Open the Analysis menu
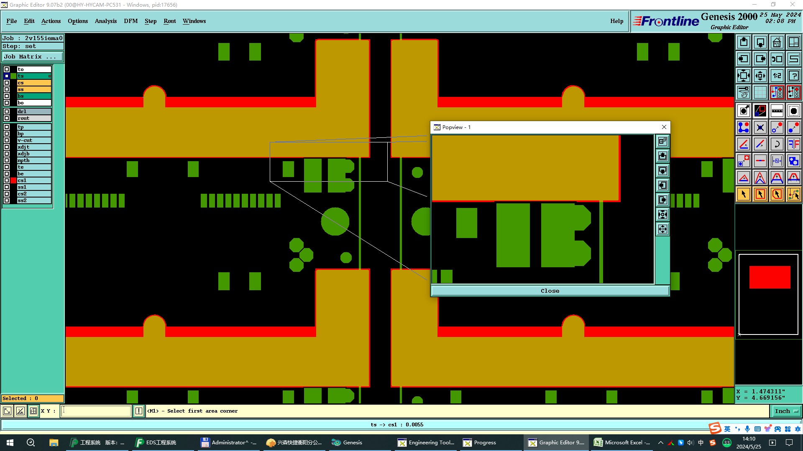 [105, 21]
